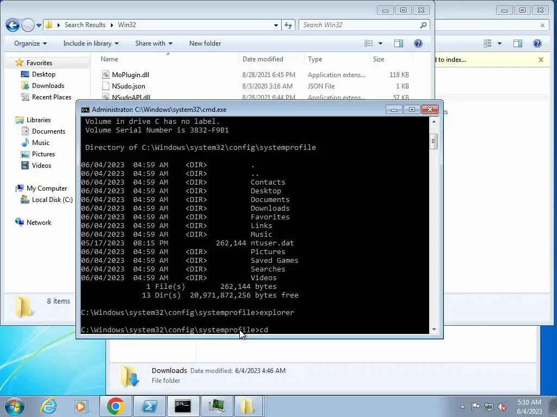557x417 pixels.
Task: Open Music library in the navigation pane
Action: click(40, 143)
